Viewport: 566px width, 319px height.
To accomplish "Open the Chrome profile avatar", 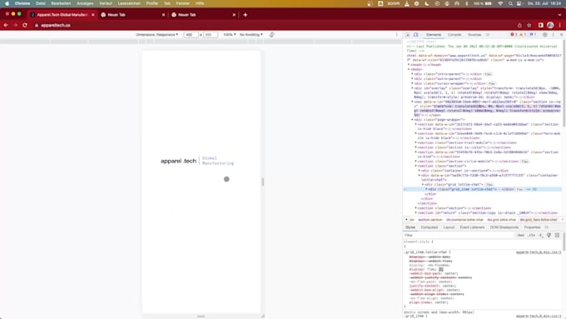I will point(550,25).
